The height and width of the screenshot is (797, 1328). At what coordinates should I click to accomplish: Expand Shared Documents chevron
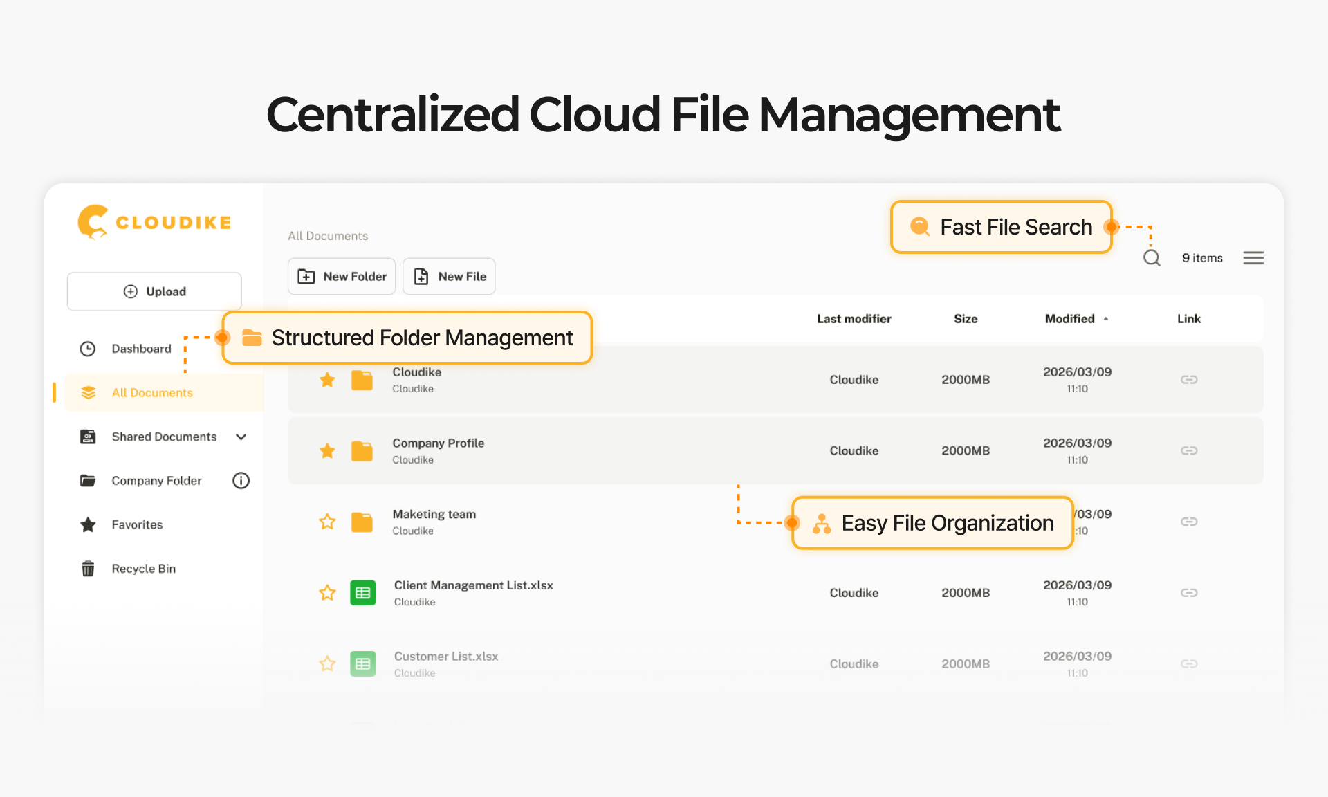[x=241, y=437]
